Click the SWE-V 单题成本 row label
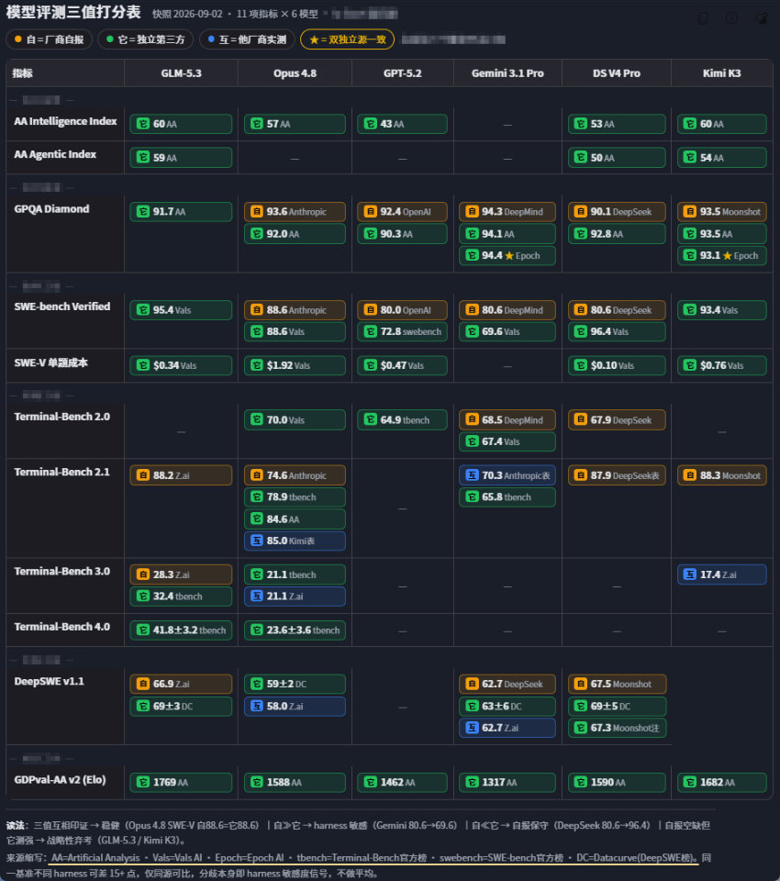This screenshot has height=881, width=780. coord(50,363)
